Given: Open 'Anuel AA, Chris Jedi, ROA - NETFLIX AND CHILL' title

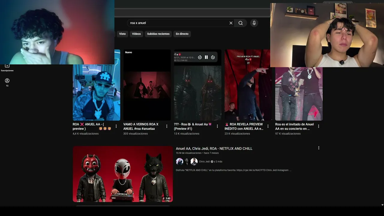Looking at the screenshot, I should (x=214, y=148).
